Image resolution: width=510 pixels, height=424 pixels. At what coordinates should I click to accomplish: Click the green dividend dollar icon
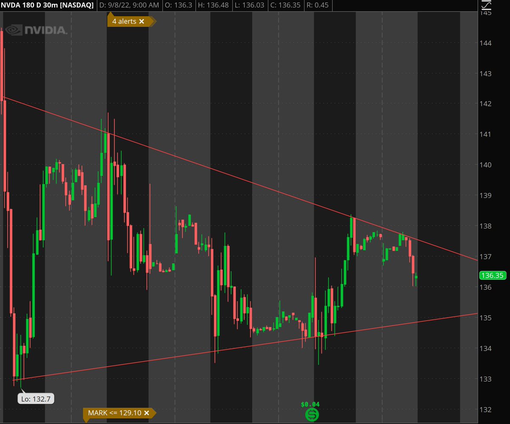[x=312, y=415]
